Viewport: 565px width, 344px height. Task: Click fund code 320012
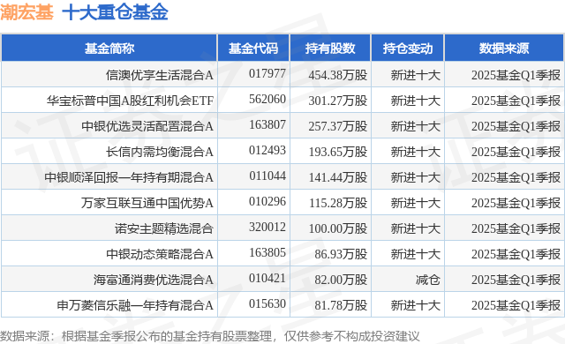click(267, 227)
